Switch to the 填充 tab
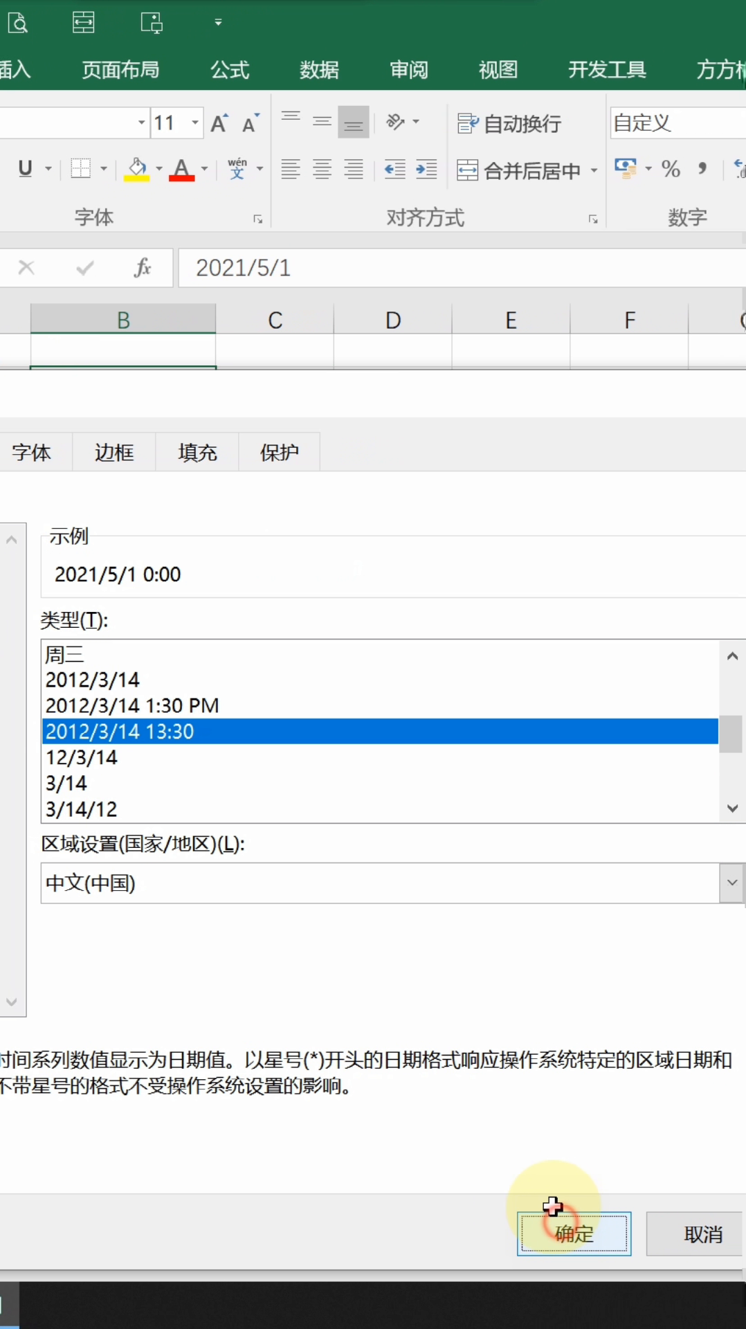 (x=197, y=453)
